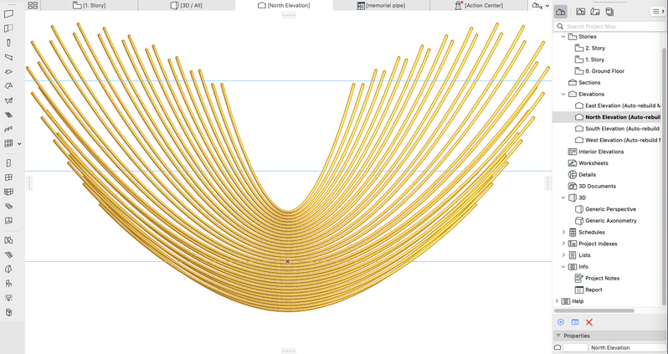Click the Search Project Map field
Screen dimensions: 668x354
(x=610, y=27)
